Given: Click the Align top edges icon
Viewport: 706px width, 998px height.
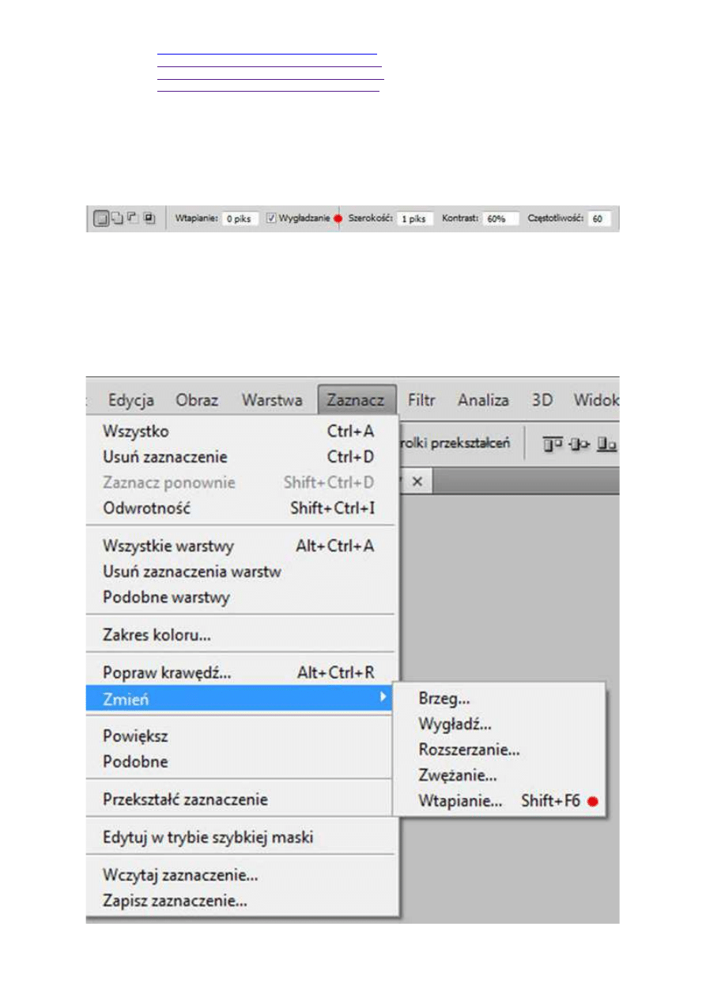Looking at the screenshot, I should 552,444.
